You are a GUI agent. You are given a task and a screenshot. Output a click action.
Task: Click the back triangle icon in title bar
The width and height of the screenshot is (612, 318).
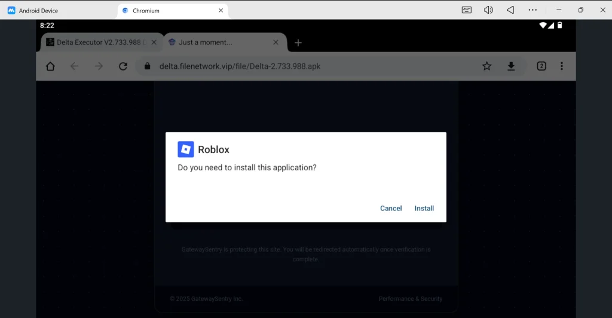point(510,10)
